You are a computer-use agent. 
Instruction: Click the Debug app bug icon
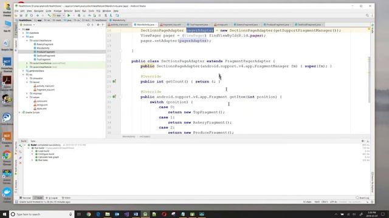[x=79, y=15]
